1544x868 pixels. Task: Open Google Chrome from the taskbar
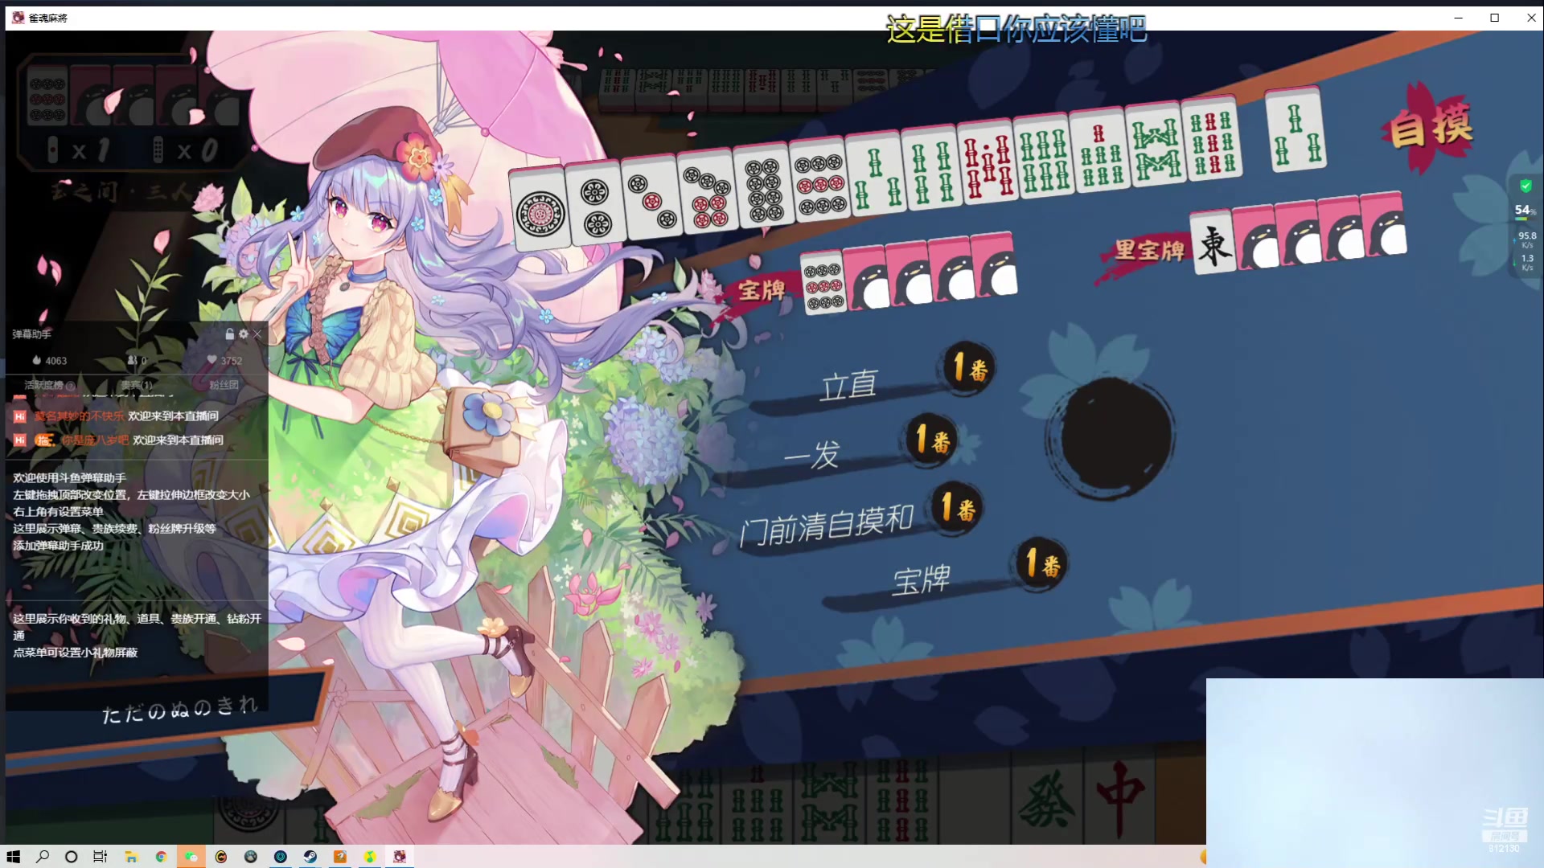tap(161, 856)
